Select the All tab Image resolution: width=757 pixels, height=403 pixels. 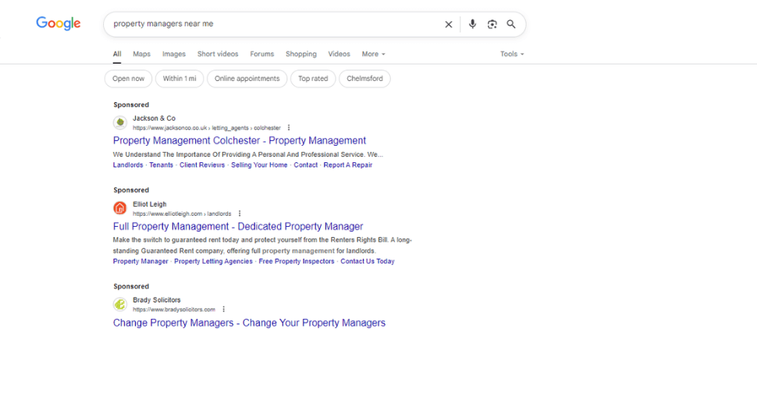pos(117,54)
